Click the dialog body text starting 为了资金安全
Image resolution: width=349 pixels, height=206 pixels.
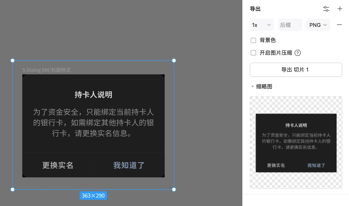(x=94, y=123)
